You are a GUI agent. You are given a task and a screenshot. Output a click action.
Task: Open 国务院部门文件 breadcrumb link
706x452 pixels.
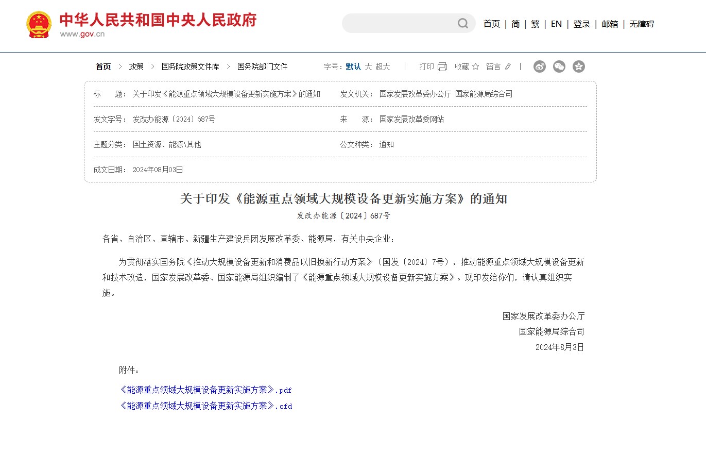[262, 66]
